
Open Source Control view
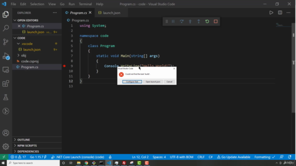pos(6,42)
